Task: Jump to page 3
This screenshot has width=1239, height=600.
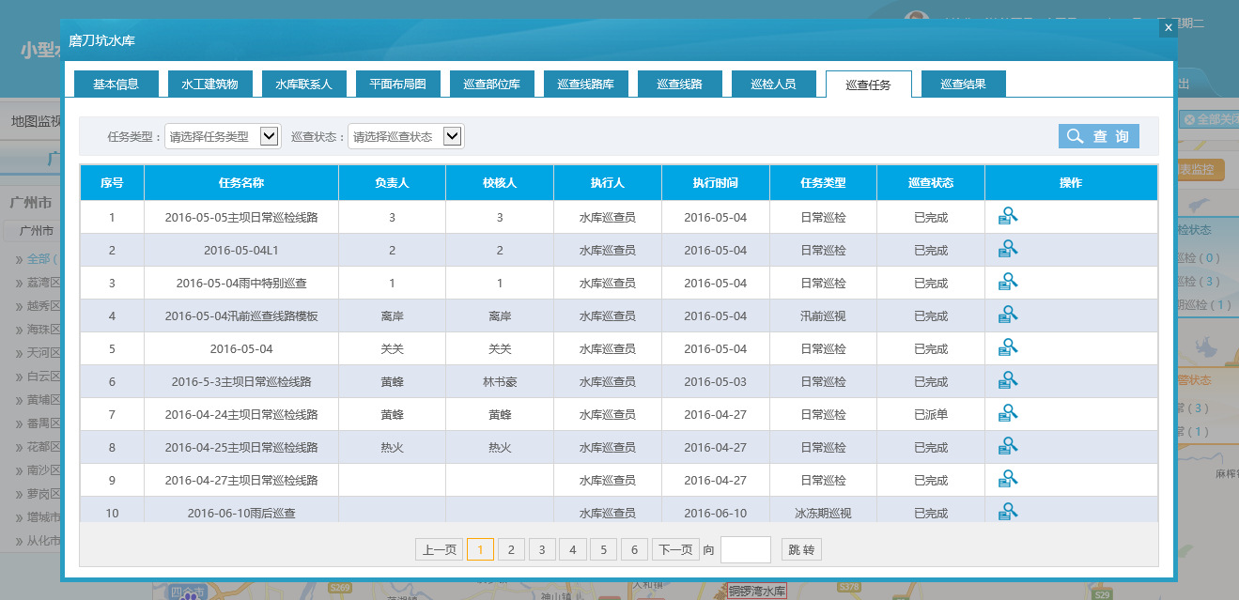Action: pyautogui.click(x=542, y=550)
